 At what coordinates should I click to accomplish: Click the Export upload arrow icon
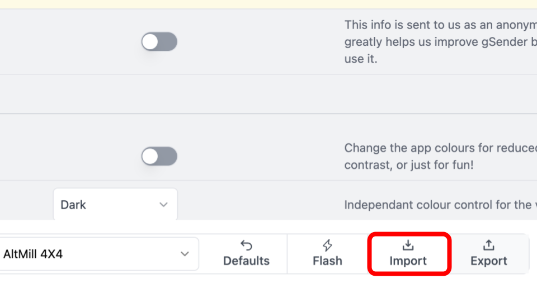[x=488, y=245]
